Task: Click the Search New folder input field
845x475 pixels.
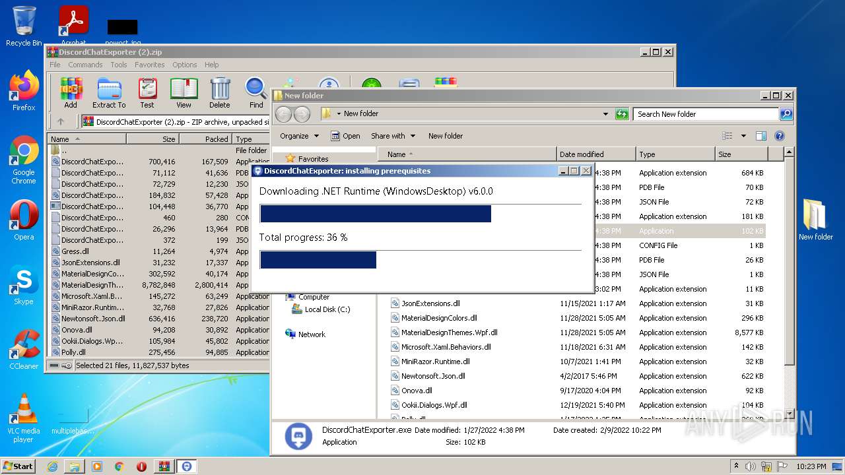Action: point(706,114)
